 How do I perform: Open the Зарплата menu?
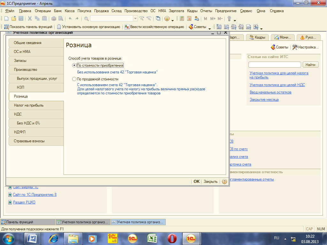tap(176, 11)
